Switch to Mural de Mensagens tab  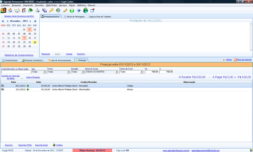pyautogui.click(x=74, y=17)
